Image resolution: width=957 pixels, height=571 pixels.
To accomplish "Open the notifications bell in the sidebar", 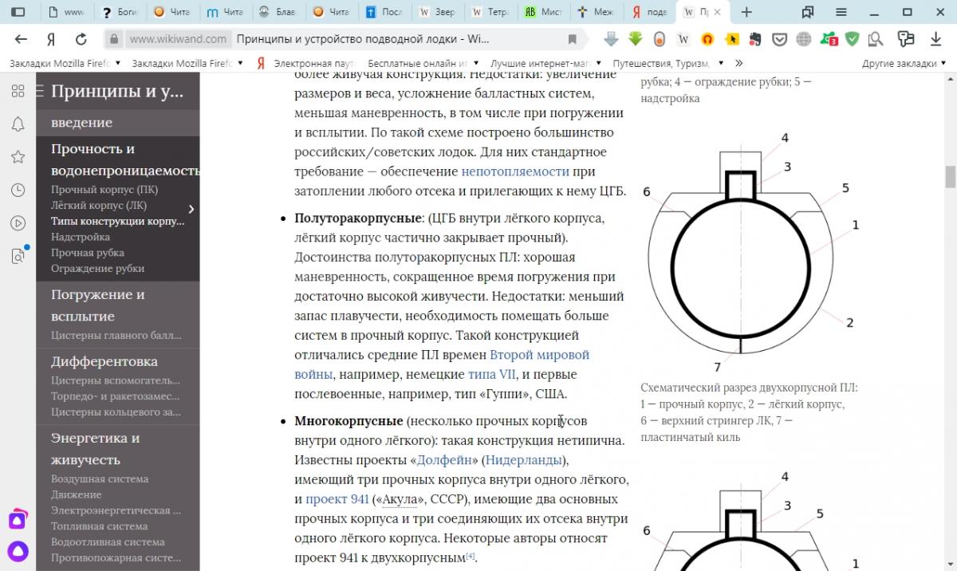I will click(18, 124).
